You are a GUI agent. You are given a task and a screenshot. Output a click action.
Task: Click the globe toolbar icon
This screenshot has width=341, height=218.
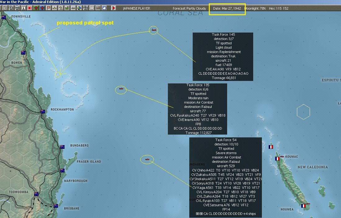point(79,8)
